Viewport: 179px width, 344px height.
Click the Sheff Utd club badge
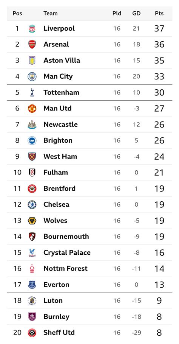coord(32,333)
